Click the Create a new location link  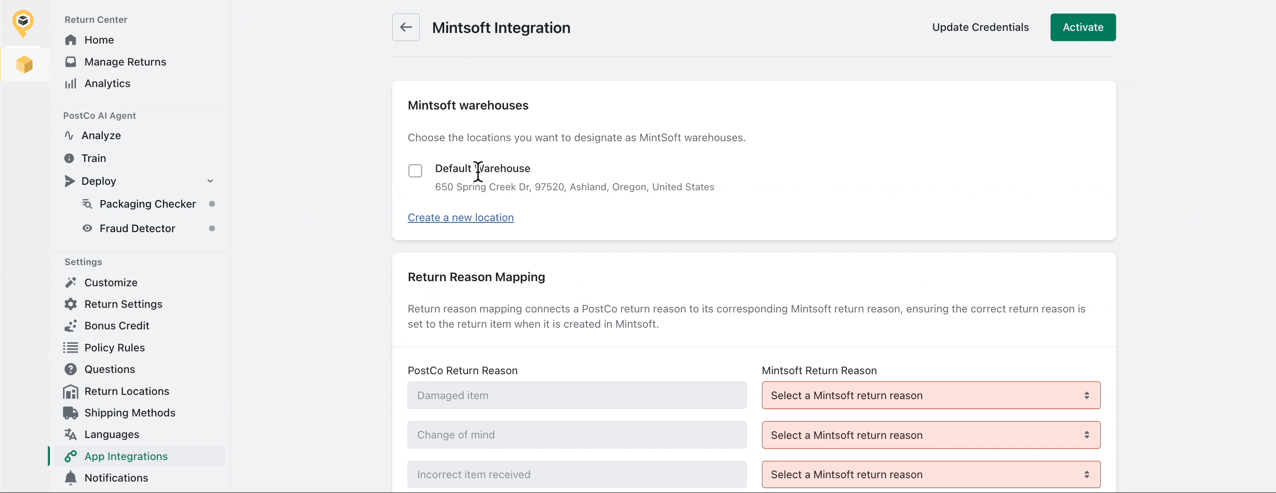[460, 218]
